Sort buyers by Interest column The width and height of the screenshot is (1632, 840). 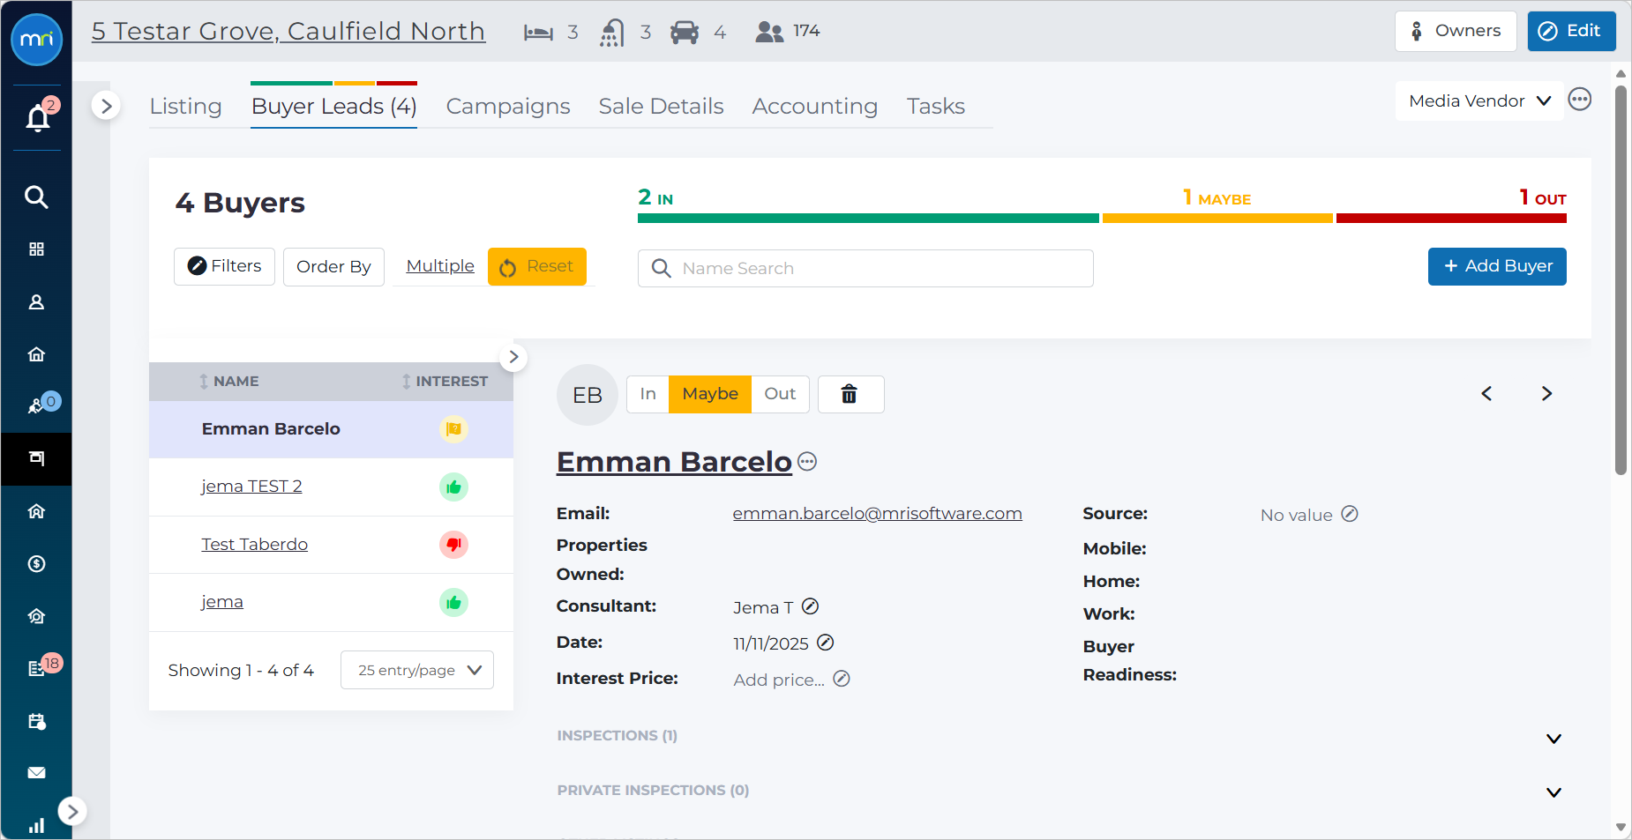point(445,382)
